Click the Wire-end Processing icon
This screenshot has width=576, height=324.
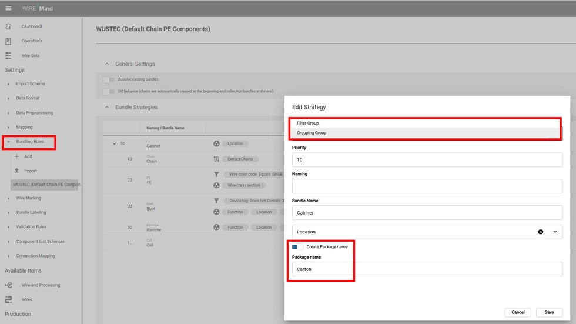point(8,285)
